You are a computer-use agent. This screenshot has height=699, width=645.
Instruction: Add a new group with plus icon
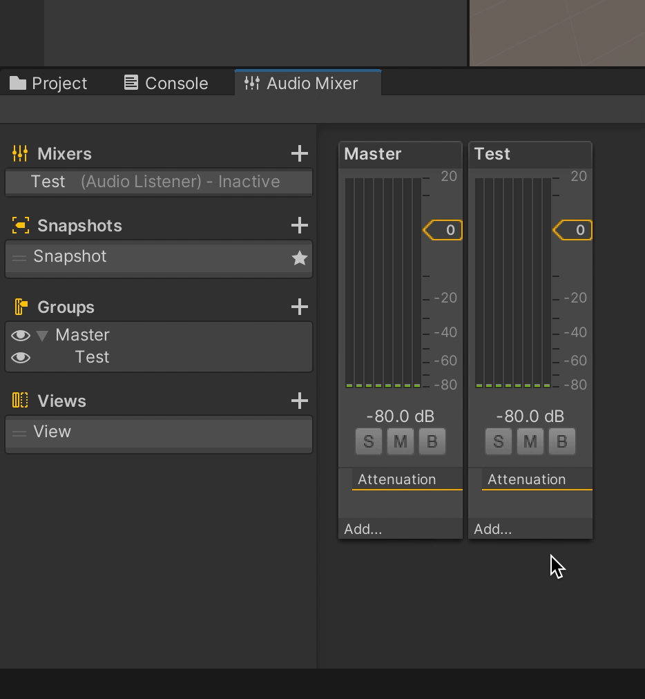click(x=300, y=307)
